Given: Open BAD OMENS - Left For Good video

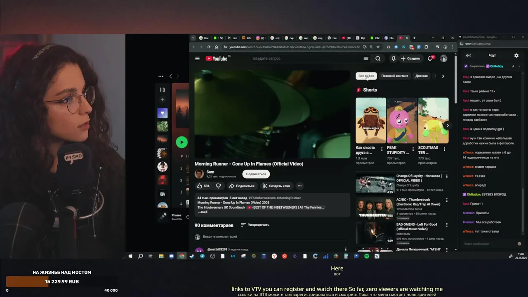Looking at the screenshot, I should pos(375,233).
